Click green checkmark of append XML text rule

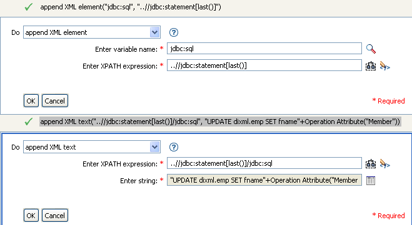[28, 122]
